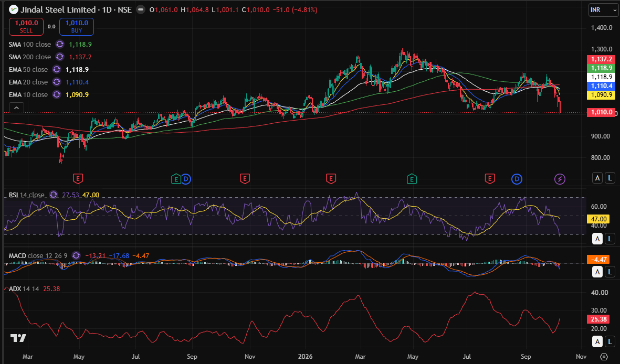Click the blue 1,110.4 EMA price label
Image resolution: width=620 pixels, height=364 pixels.
click(x=602, y=86)
